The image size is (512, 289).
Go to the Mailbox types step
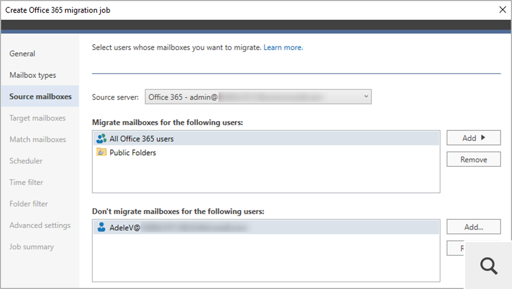coord(33,75)
